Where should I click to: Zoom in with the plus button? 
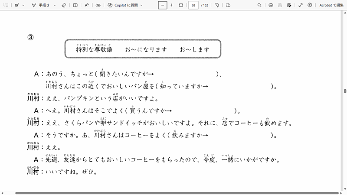click(x=172, y=5)
